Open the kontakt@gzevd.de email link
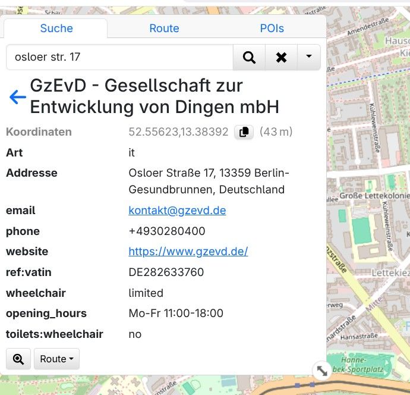The width and height of the screenshot is (410, 395). [177, 211]
